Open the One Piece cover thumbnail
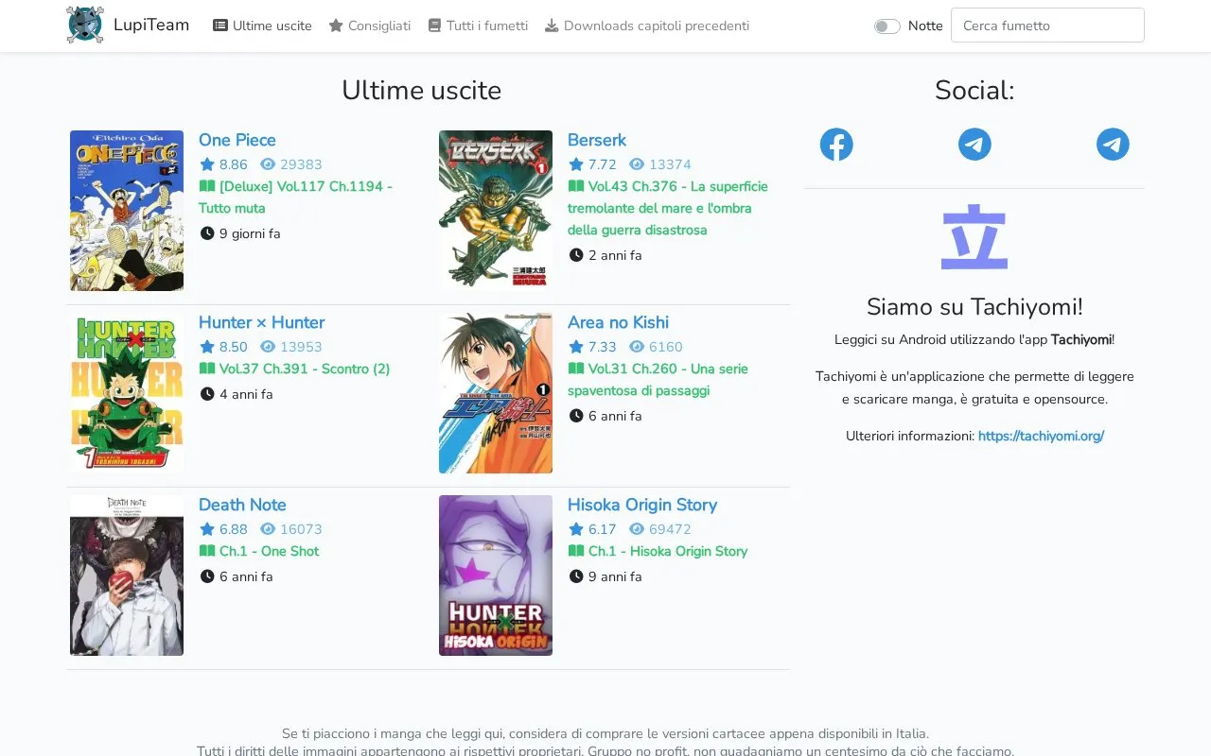 [x=127, y=211]
